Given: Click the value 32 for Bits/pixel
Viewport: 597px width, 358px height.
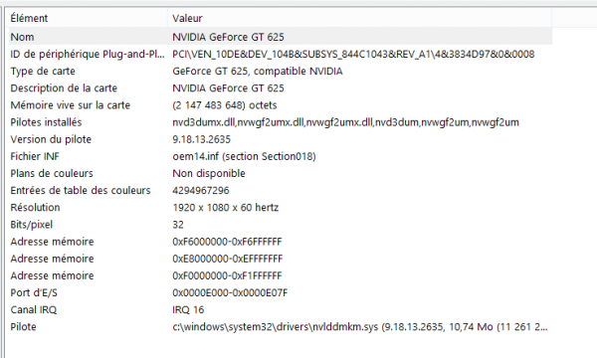Looking at the screenshot, I should point(178,225).
